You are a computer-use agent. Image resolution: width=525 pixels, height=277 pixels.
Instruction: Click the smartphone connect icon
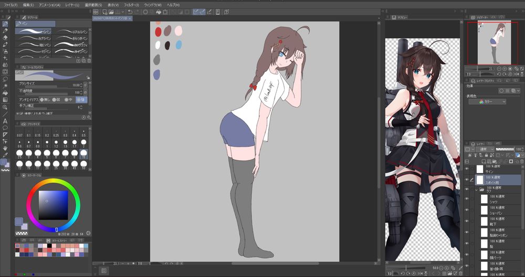(218, 12)
